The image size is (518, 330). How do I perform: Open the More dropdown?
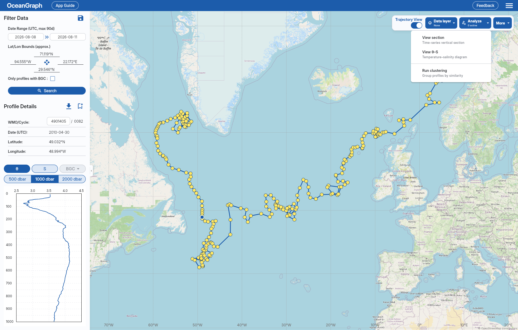coord(503,23)
